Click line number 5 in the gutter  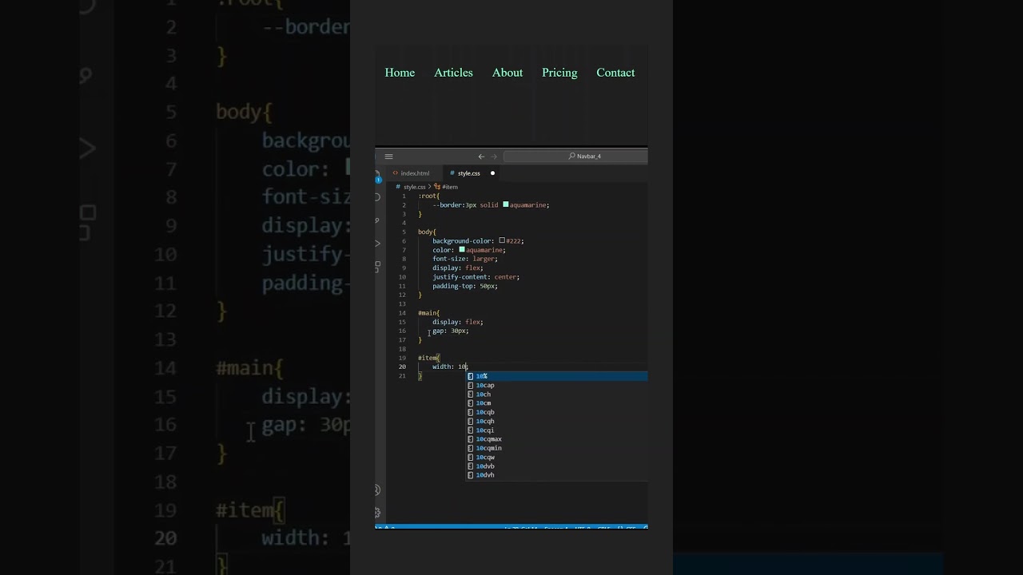[x=404, y=232]
